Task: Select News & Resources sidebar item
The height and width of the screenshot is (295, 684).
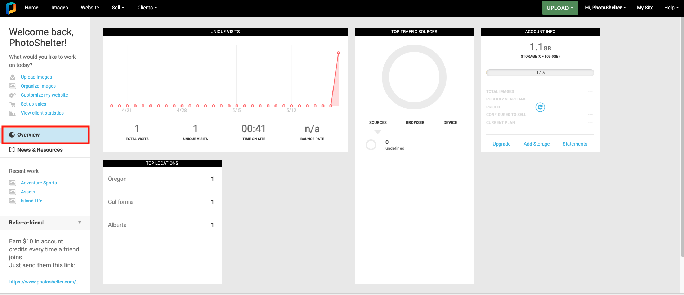Action: 45,150
